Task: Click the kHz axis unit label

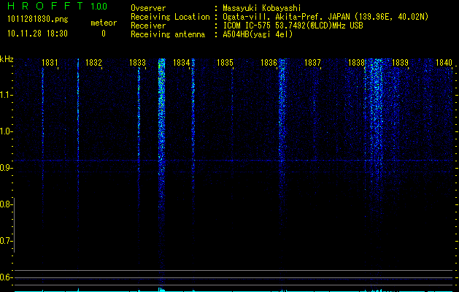Action: 7,59
